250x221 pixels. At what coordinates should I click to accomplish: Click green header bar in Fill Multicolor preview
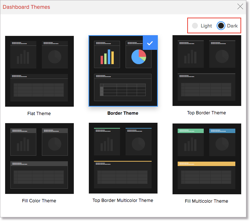[x=191, y=131]
